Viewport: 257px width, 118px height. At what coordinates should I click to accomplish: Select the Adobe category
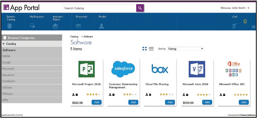32,56
